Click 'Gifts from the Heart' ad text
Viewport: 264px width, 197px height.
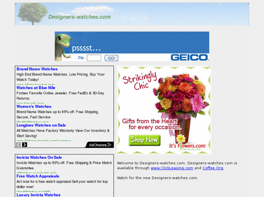[151, 124]
